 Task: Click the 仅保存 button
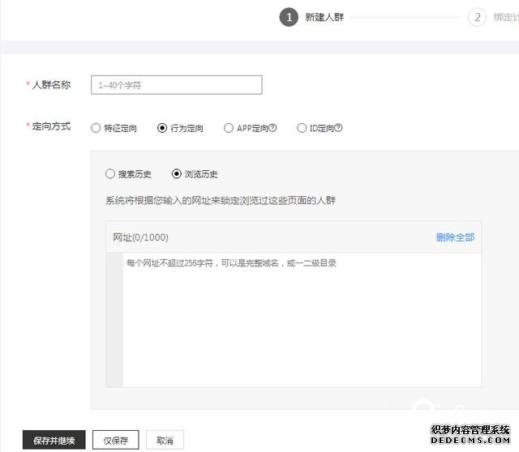pyautogui.click(x=115, y=440)
